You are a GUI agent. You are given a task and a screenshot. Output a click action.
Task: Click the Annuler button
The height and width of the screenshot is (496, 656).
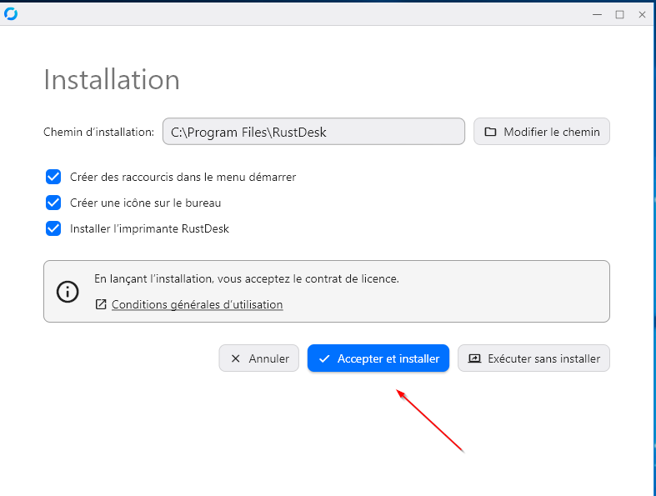(x=259, y=358)
